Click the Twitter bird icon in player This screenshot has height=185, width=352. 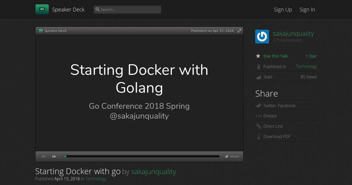(x=227, y=157)
